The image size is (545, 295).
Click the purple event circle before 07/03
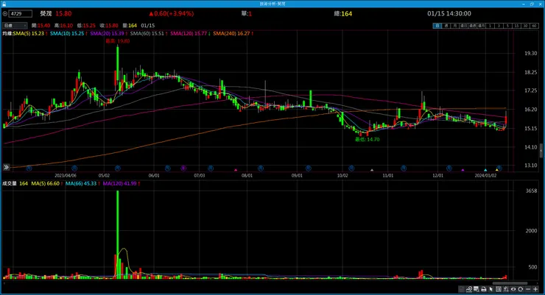183,168
